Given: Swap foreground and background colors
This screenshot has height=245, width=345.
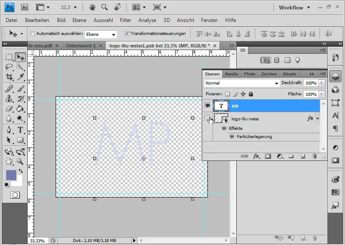Looking at the screenshot, I should [x=21, y=171].
